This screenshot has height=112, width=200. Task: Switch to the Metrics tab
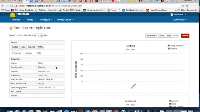point(29,53)
